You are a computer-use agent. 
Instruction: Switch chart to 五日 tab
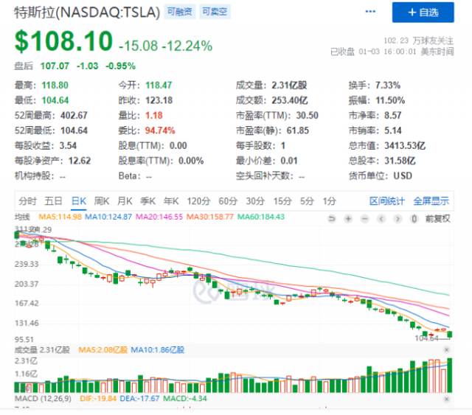click(54, 200)
